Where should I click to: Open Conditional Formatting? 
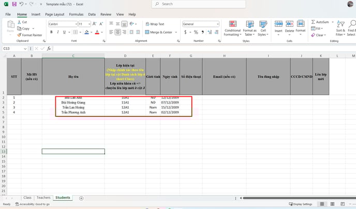[x=232, y=28]
